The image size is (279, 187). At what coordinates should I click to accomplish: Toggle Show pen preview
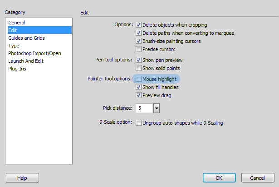pos(138,60)
